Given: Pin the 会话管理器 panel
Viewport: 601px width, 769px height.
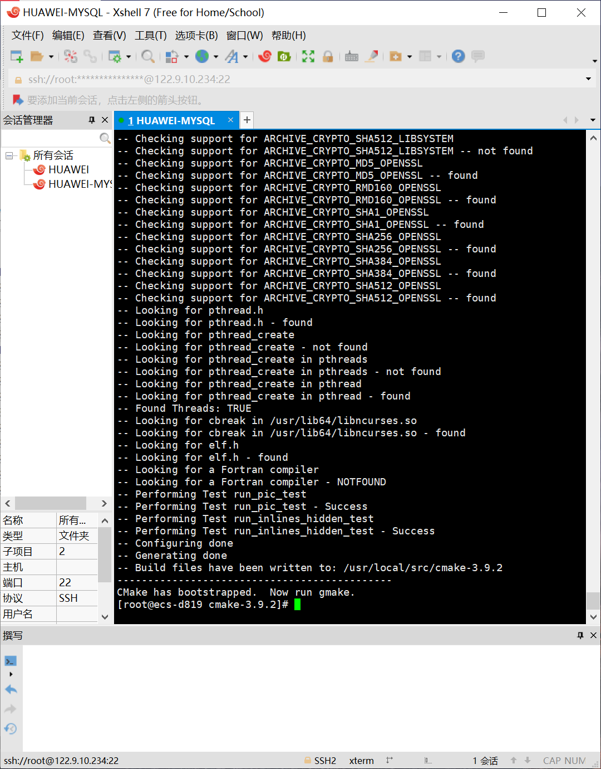Looking at the screenshot, I should coord(92,120).
